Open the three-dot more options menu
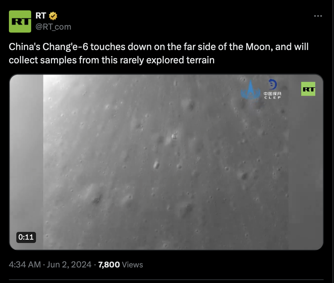334x283 pixels. (x=318, y=16)
